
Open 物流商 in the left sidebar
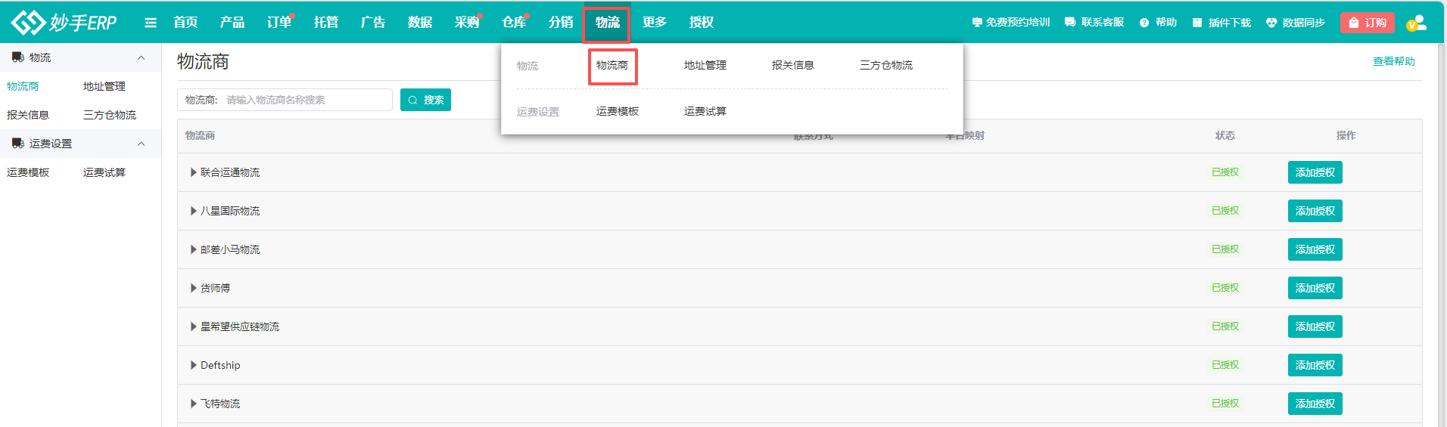click(x=23, y=86)
